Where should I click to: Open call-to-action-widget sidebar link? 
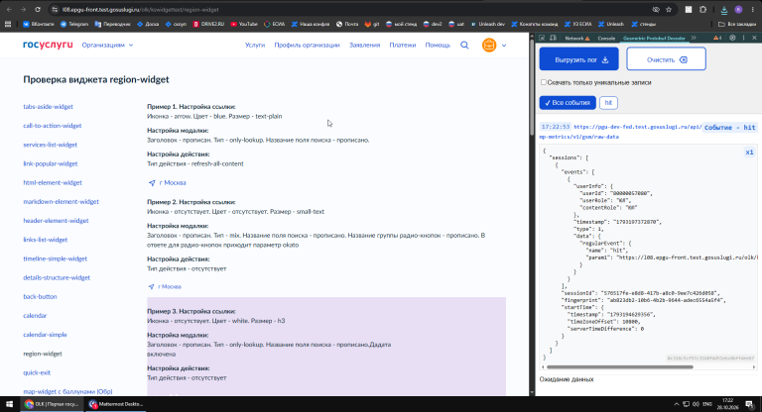click(x=52, y=126)
